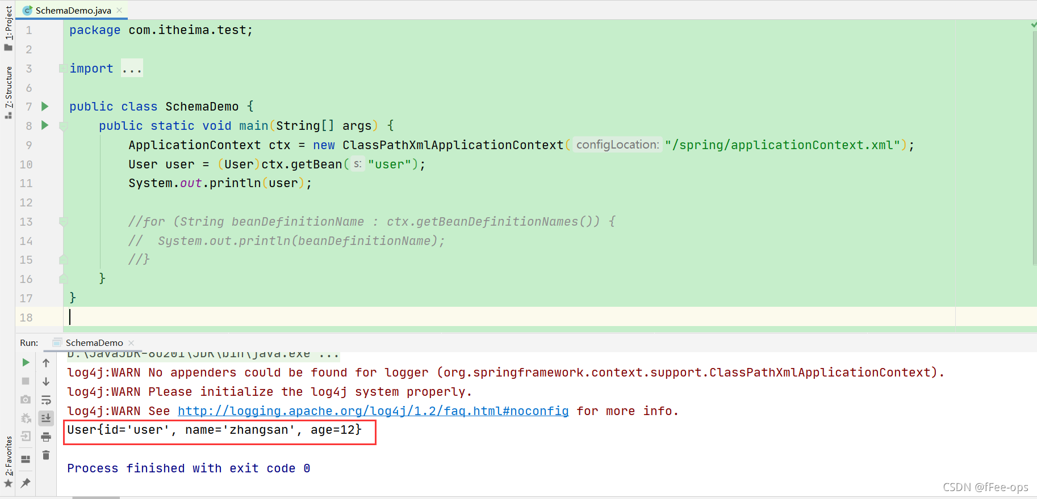Click println in System.out.println
The height and width of the screenshot is (499, 1037).
pyautogui.click(x=235, y=183)
